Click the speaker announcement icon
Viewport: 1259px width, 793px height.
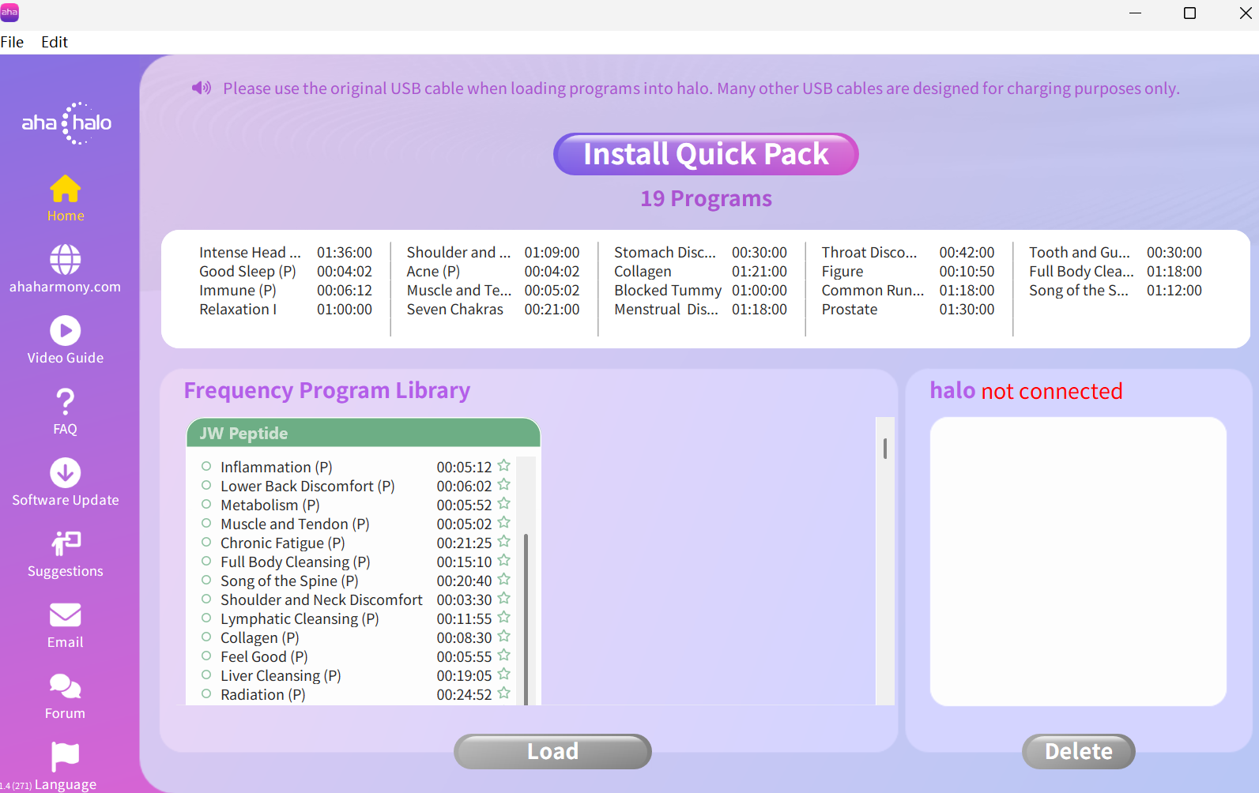tap(202, 88)
